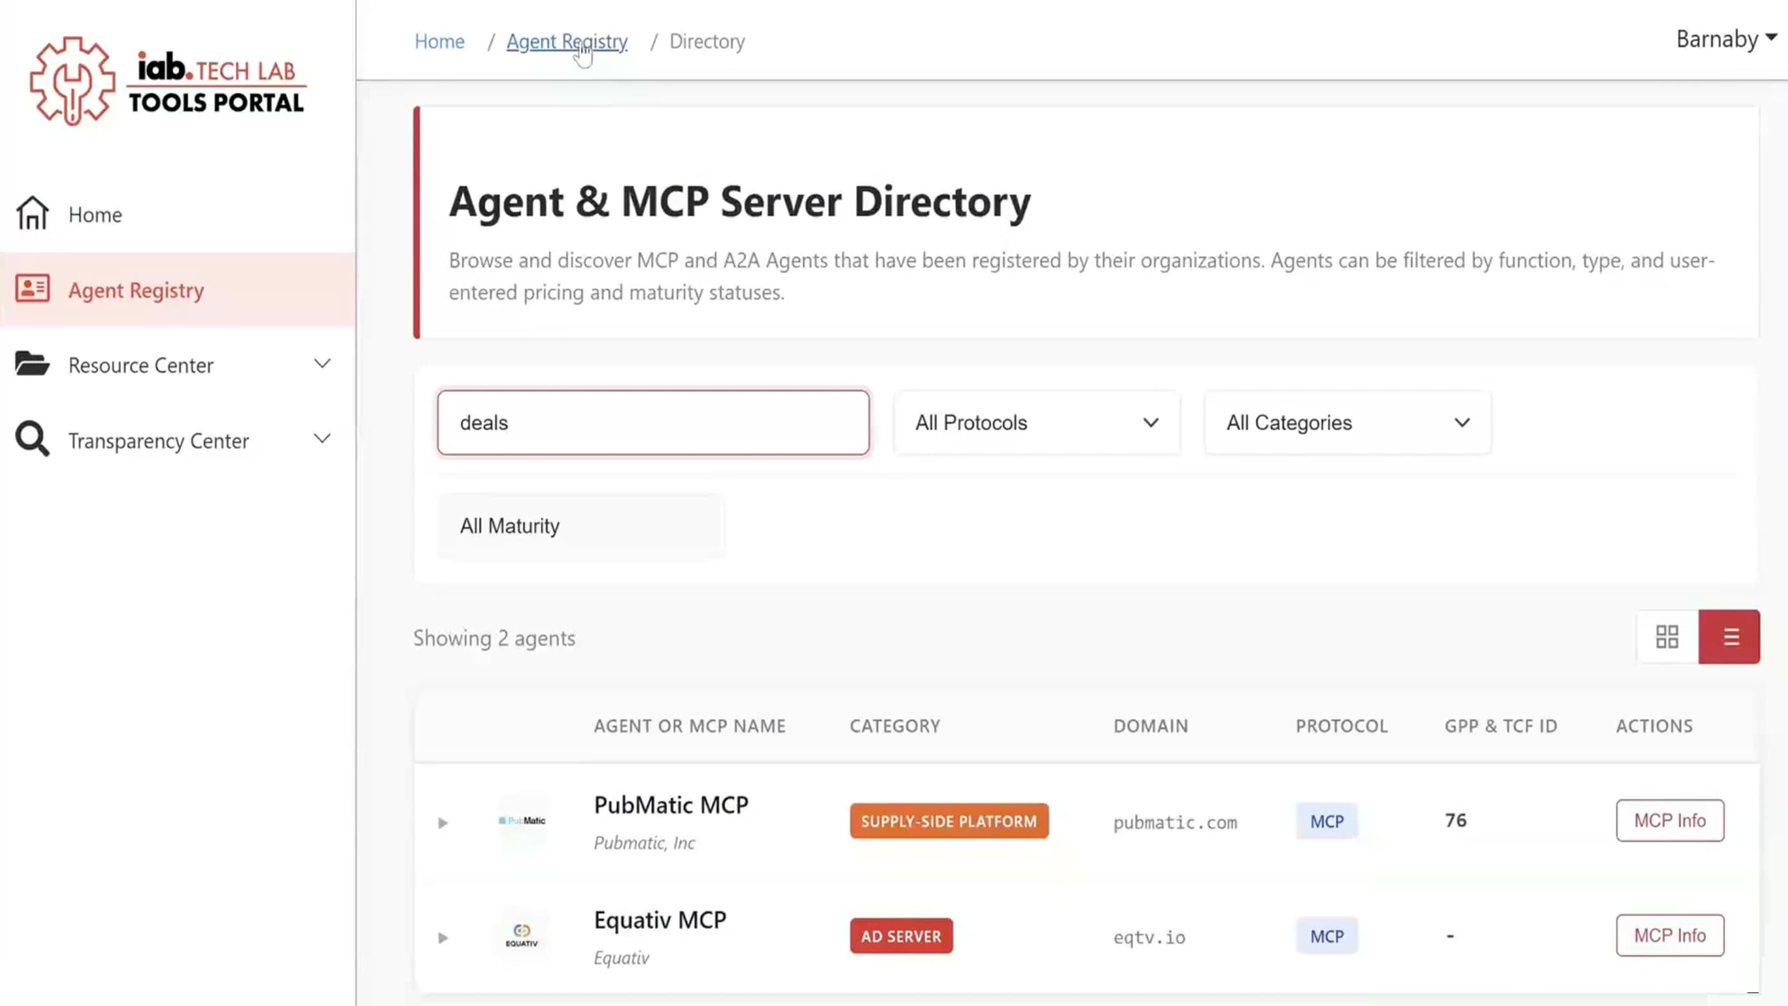This screenshot has height=1006, width=1788.
Task: Open the All Protocols dropdown
Action: (1036, 422)
